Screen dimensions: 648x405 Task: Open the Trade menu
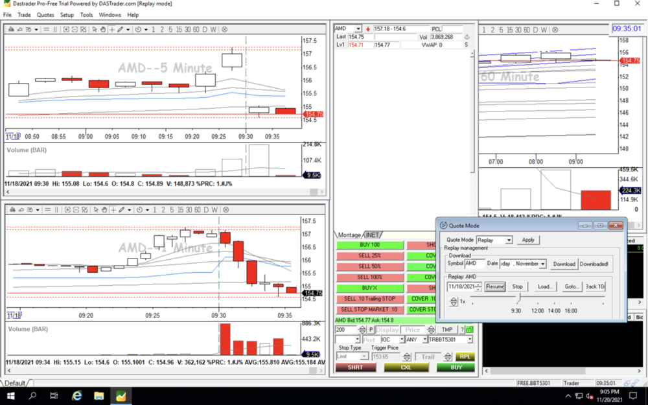point(24,14)
